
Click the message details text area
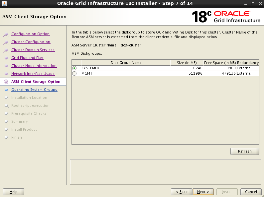tap(165, 172)
